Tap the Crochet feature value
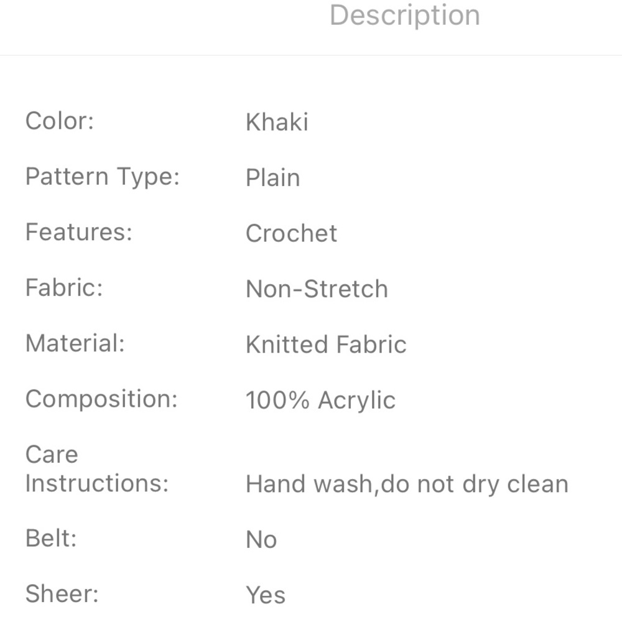 [x=292, y=233]
